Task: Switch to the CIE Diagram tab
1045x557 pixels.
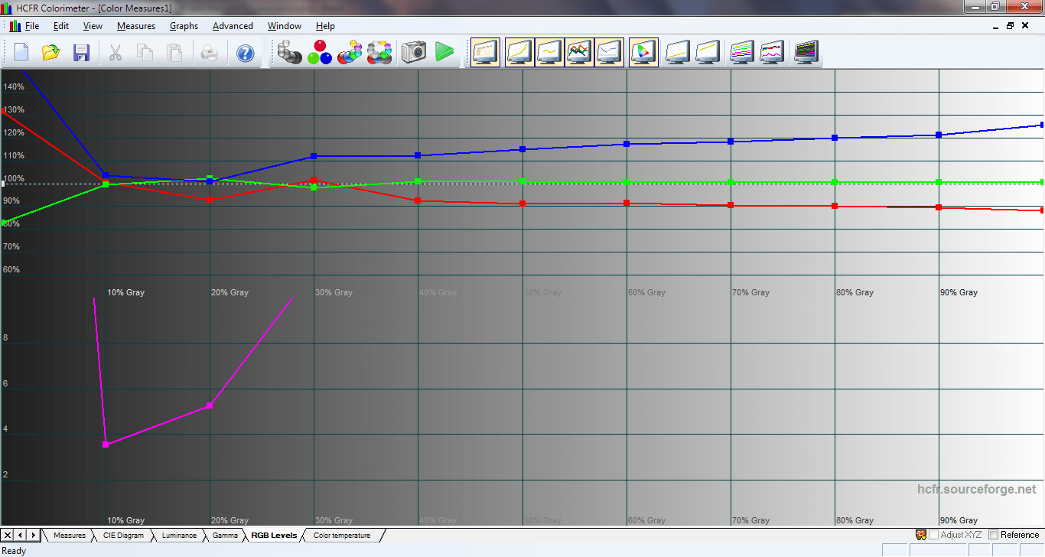Action: pos(123,536)
